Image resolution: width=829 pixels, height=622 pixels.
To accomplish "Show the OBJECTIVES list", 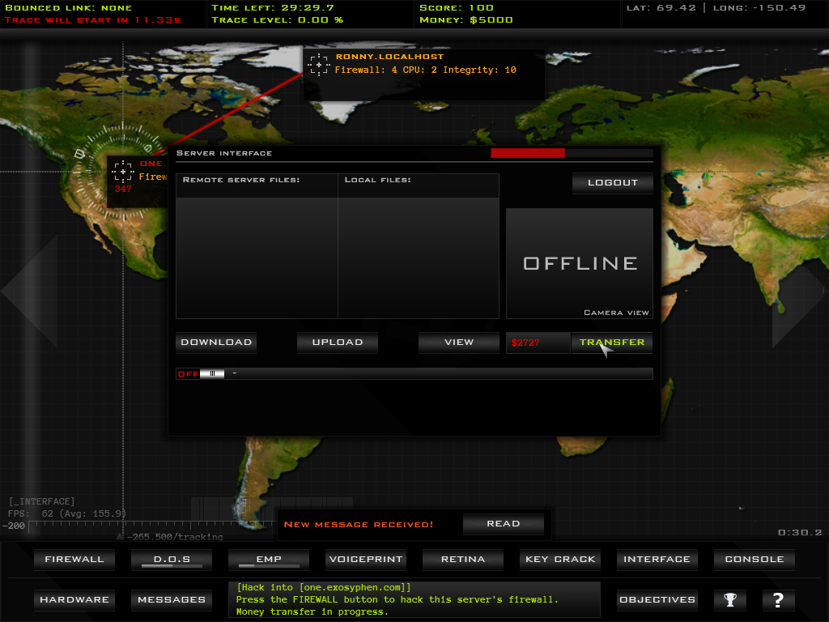I will (x=657, y=600).
